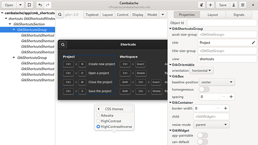Open the hamburger menu icon
The height and width of the screenshot is (145, 258).
tap(243, 5)
